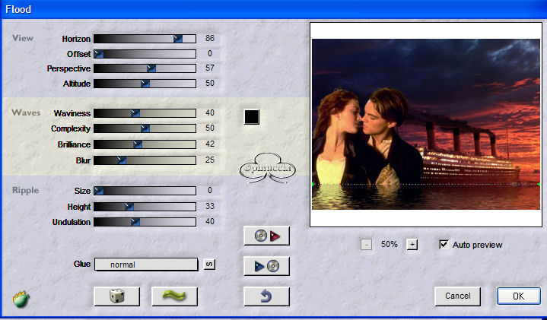This screenshot has height=320, width=547.
Task: Zoom out preview with minus button
Action: (366, 245)
